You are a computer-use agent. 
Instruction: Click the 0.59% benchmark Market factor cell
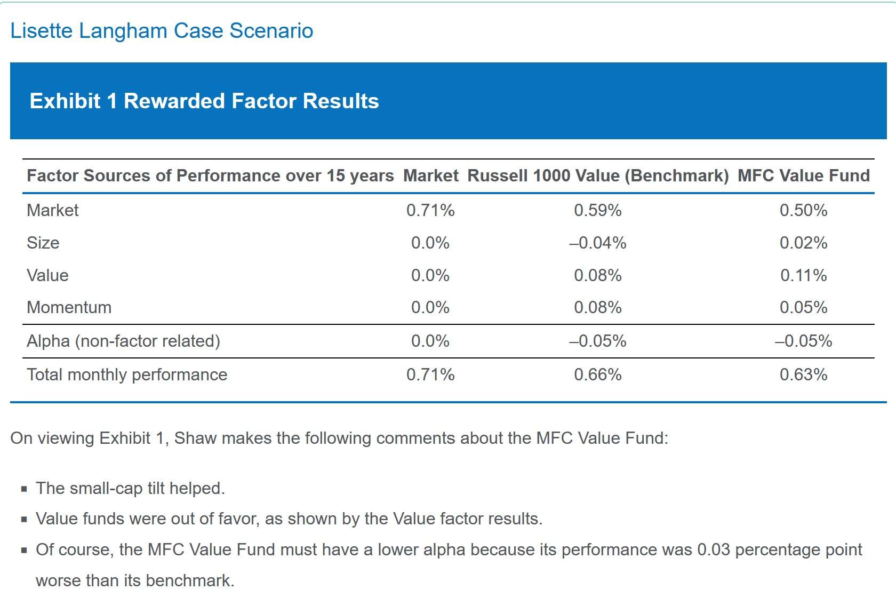598,210
